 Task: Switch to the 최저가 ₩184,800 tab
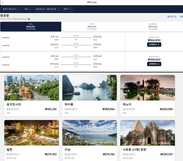(x=92, y=26)
